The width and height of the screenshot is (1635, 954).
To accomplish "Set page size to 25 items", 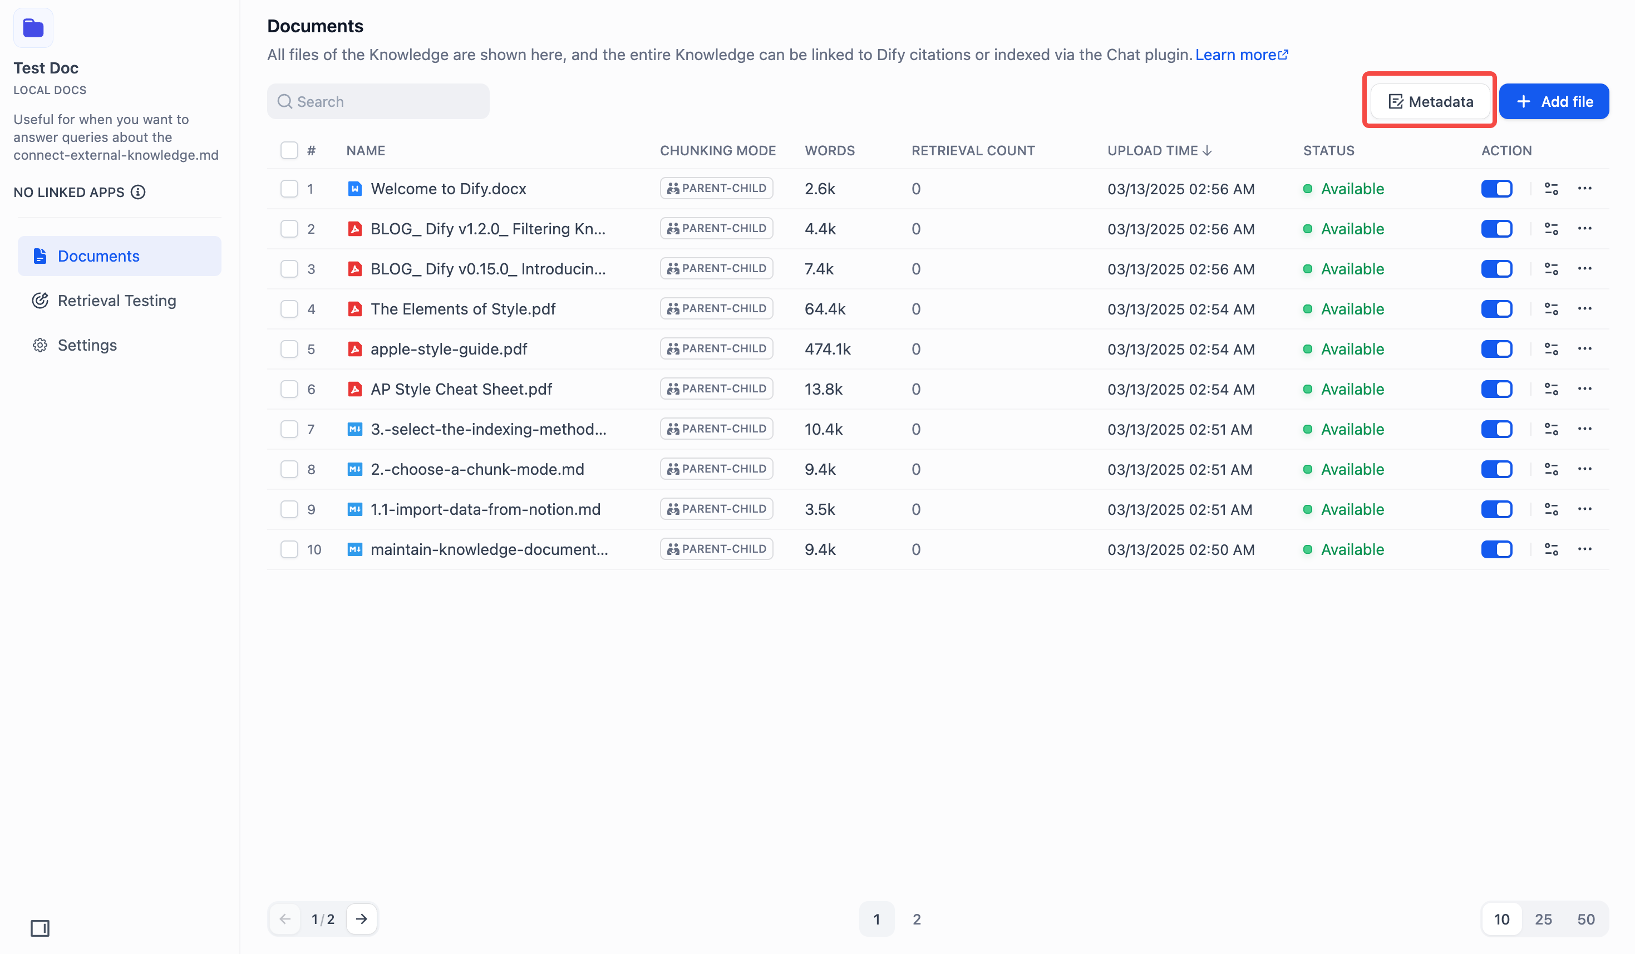I will (x=1543, y=919).
